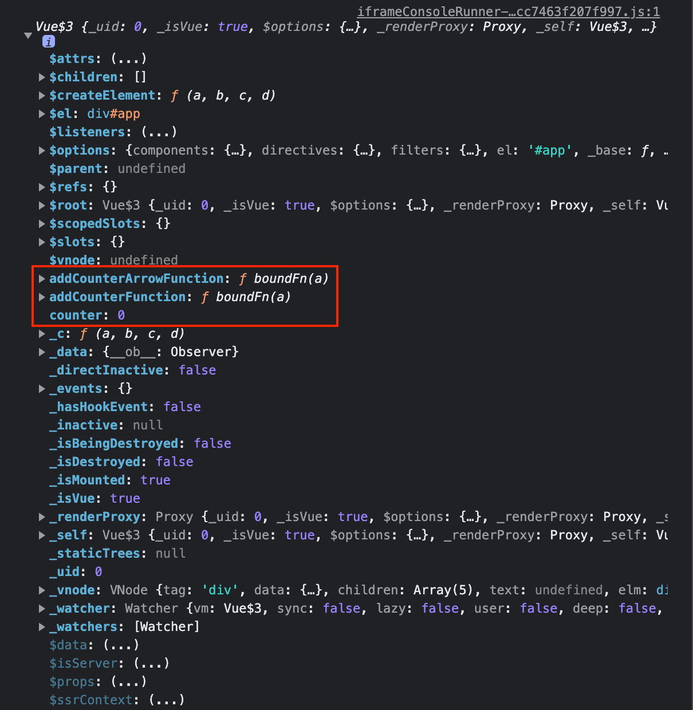Invoke the $attrs getter (...)
Image resolution: width=693 pixels, height=710 pixels.
point(129,58)
